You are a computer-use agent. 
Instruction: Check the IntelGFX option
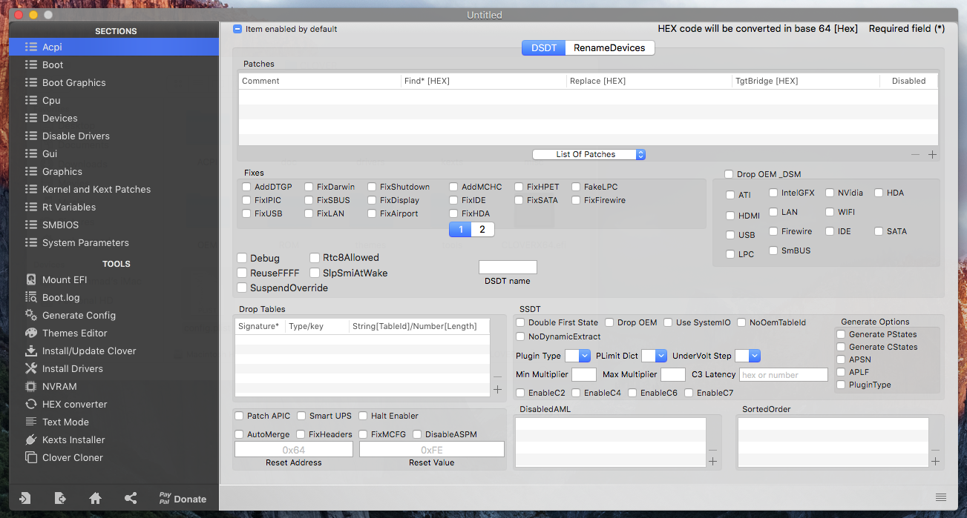point(773,193)
